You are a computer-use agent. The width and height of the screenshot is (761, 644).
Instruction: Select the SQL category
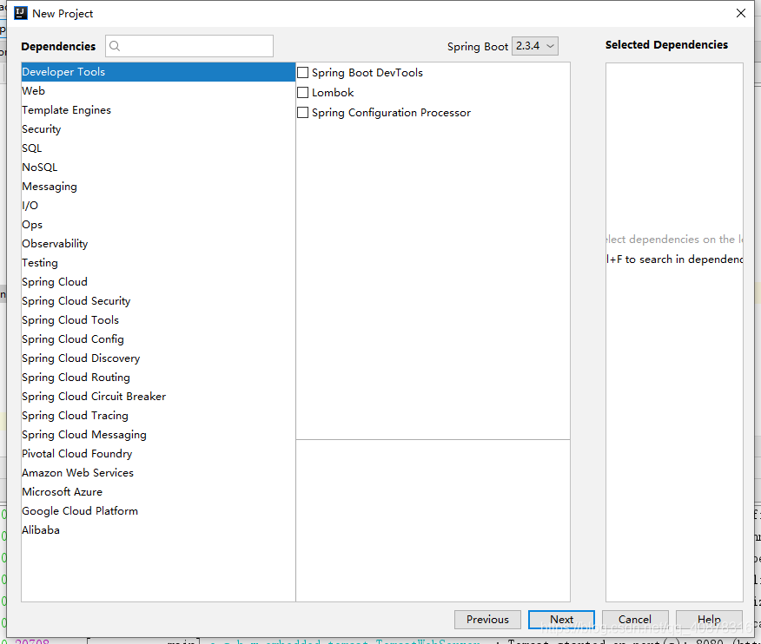click(158, 148)
